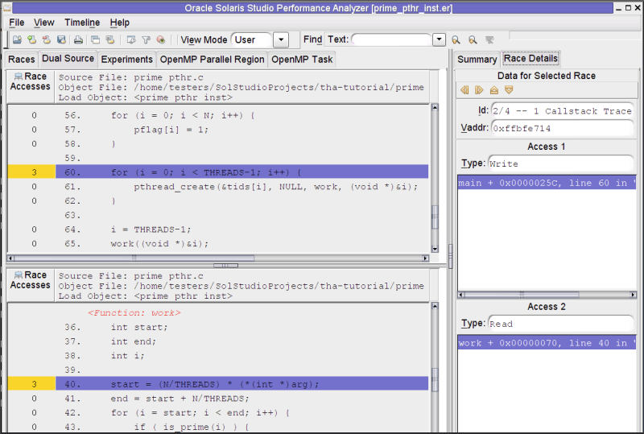Click upper source pane scroll-up arrow

(435, 107)
